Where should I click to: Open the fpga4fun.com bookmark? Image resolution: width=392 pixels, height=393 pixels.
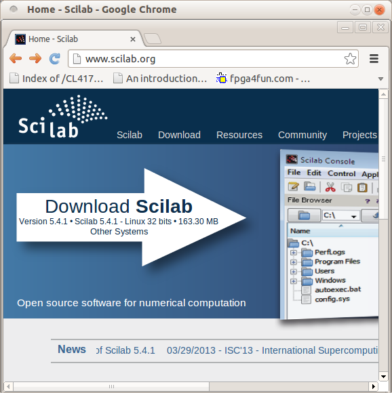[263, 79]
